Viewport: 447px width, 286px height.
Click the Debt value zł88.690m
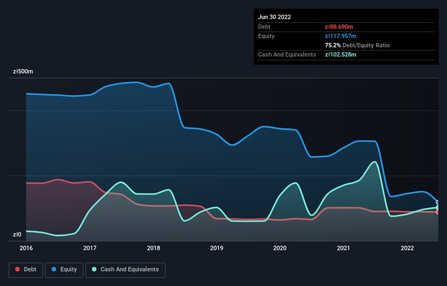coord(339,27)
